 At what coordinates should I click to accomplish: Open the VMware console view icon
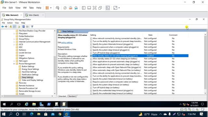tap(108, 8)
